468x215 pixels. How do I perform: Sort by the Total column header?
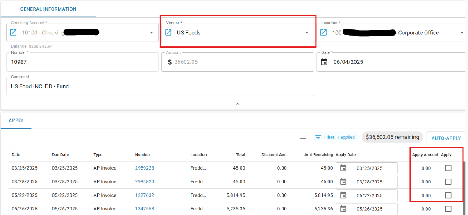240,155
